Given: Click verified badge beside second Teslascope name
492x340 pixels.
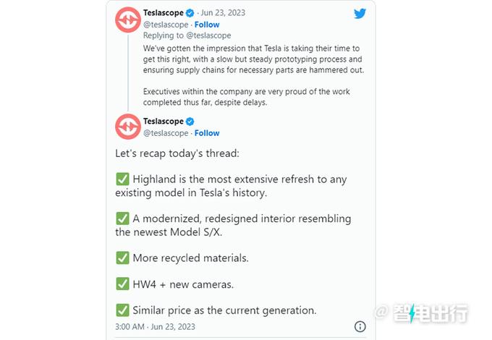Looking at the screenshot, I should pos(190,122).
